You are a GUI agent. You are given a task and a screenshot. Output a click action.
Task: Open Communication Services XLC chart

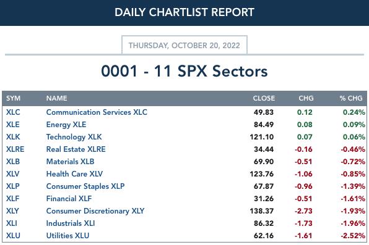point(97,112)
